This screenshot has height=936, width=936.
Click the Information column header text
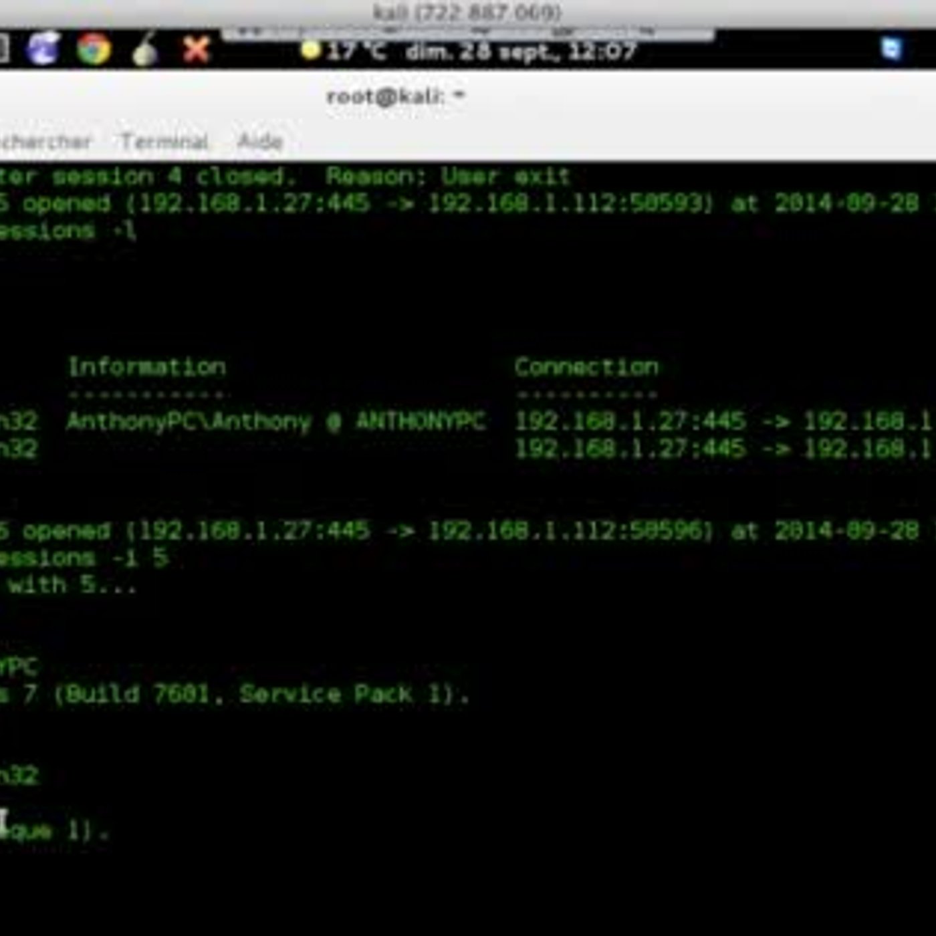pyautogui.click(x=146, y=367)
